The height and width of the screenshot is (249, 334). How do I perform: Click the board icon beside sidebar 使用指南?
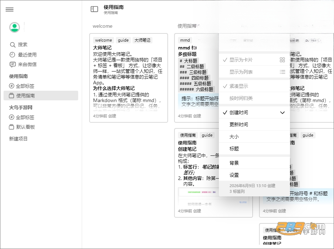click(x=11, y=95)
